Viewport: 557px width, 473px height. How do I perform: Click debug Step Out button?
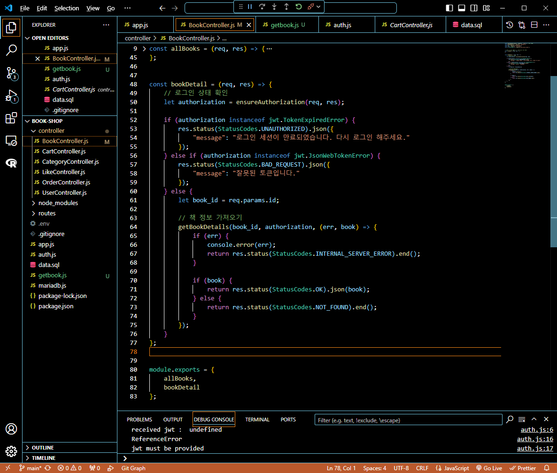[x=286, y=7]
